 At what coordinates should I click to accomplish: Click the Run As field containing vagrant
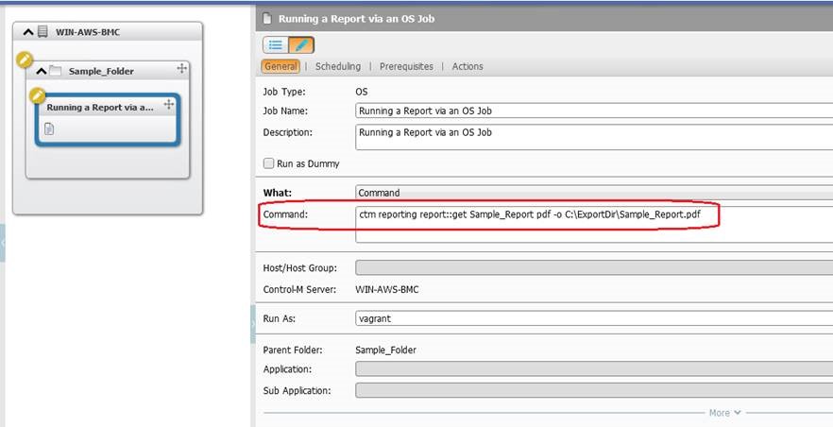point(593,318)
